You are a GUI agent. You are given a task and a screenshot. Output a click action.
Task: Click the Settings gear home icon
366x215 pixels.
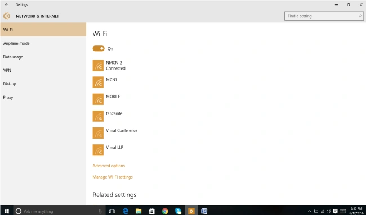point(7,16)
